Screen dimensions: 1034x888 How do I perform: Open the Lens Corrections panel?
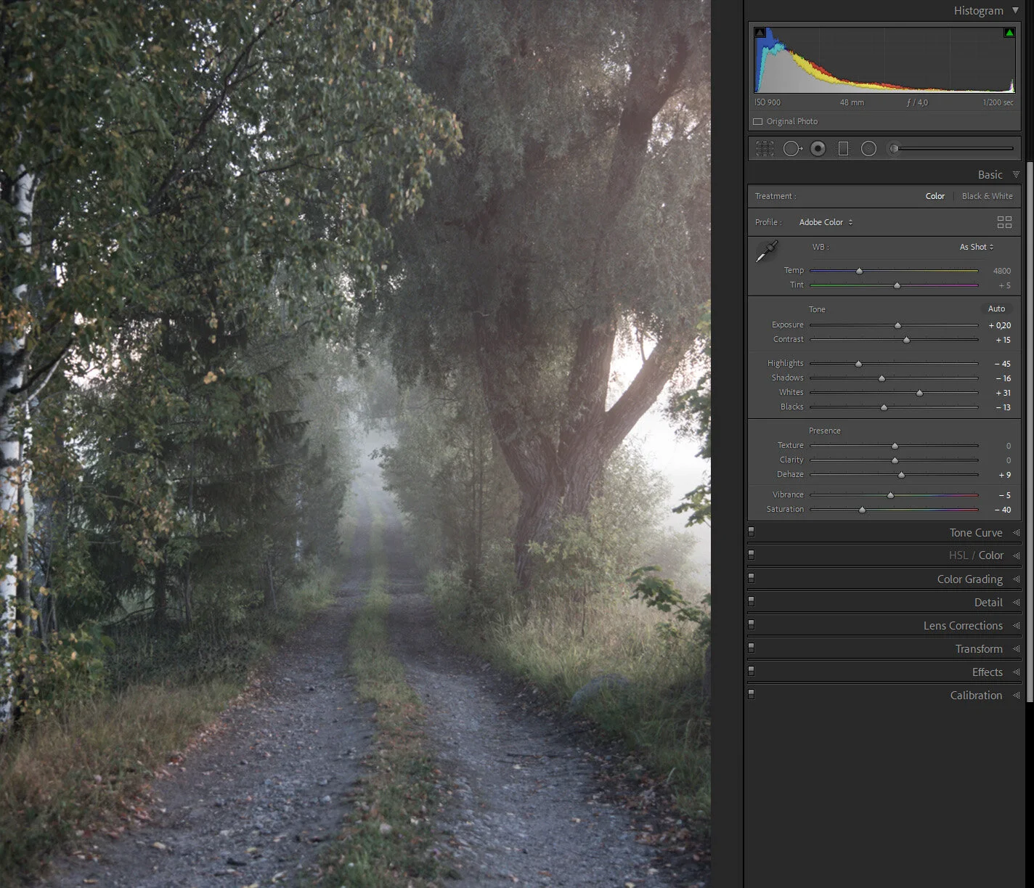[x=964, y=625]
